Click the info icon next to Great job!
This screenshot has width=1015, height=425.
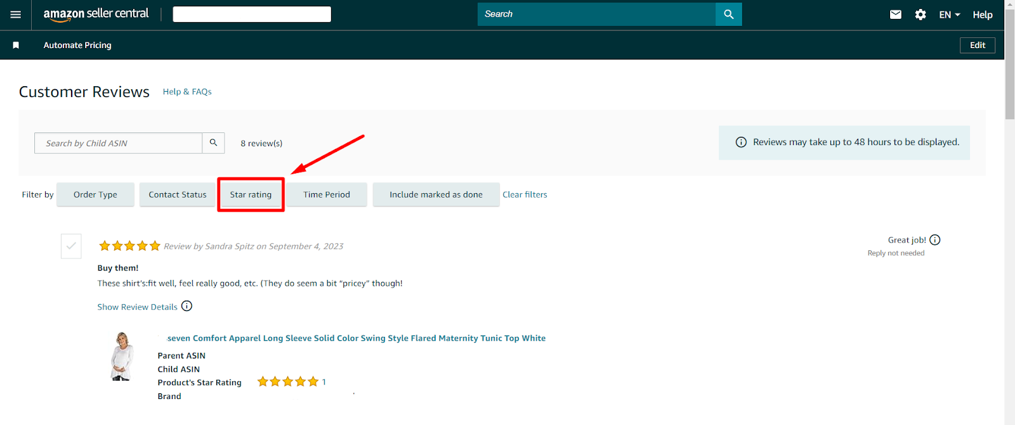(934, 239)
